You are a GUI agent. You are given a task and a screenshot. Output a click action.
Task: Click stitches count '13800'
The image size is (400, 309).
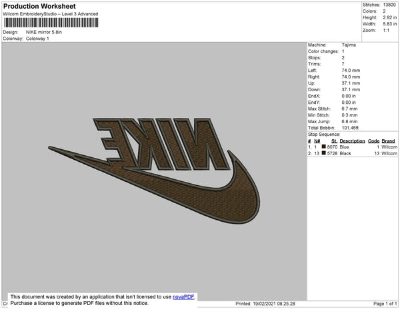coord(389,5)
